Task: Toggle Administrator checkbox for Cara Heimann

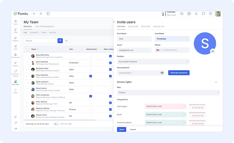Action: pos(90,76)
